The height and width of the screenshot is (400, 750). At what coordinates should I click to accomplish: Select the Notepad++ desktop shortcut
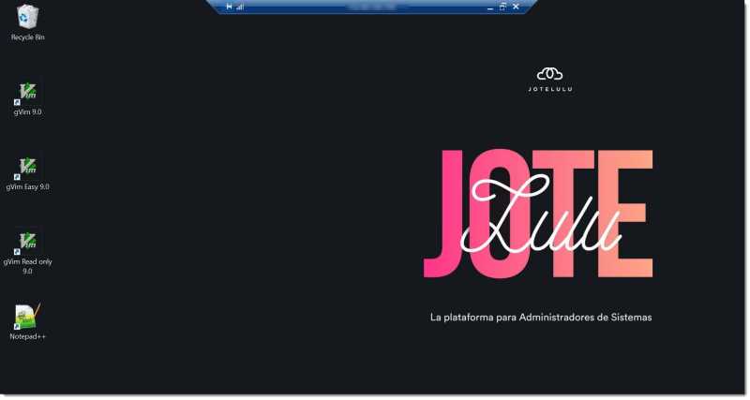point(27,322)
